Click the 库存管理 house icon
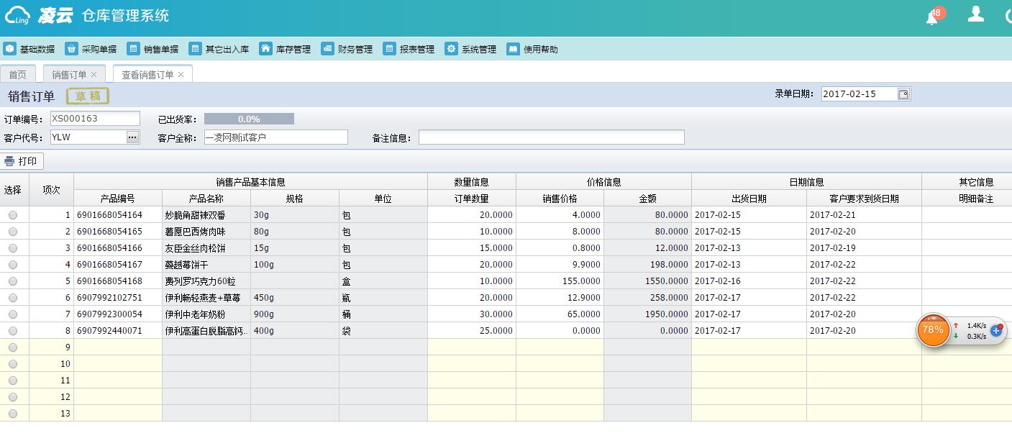 (266, 49)
